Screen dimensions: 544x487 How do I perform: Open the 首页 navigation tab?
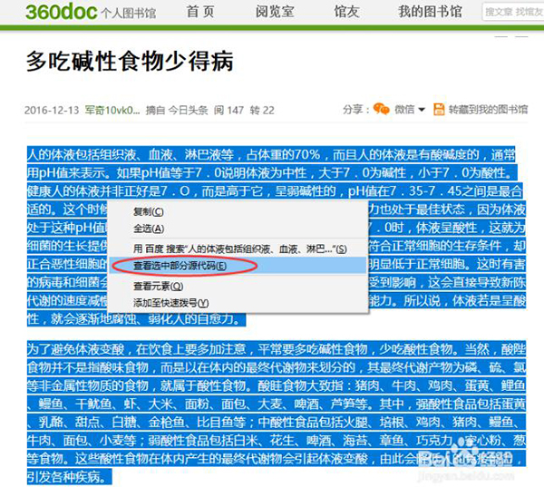[200, 12]
